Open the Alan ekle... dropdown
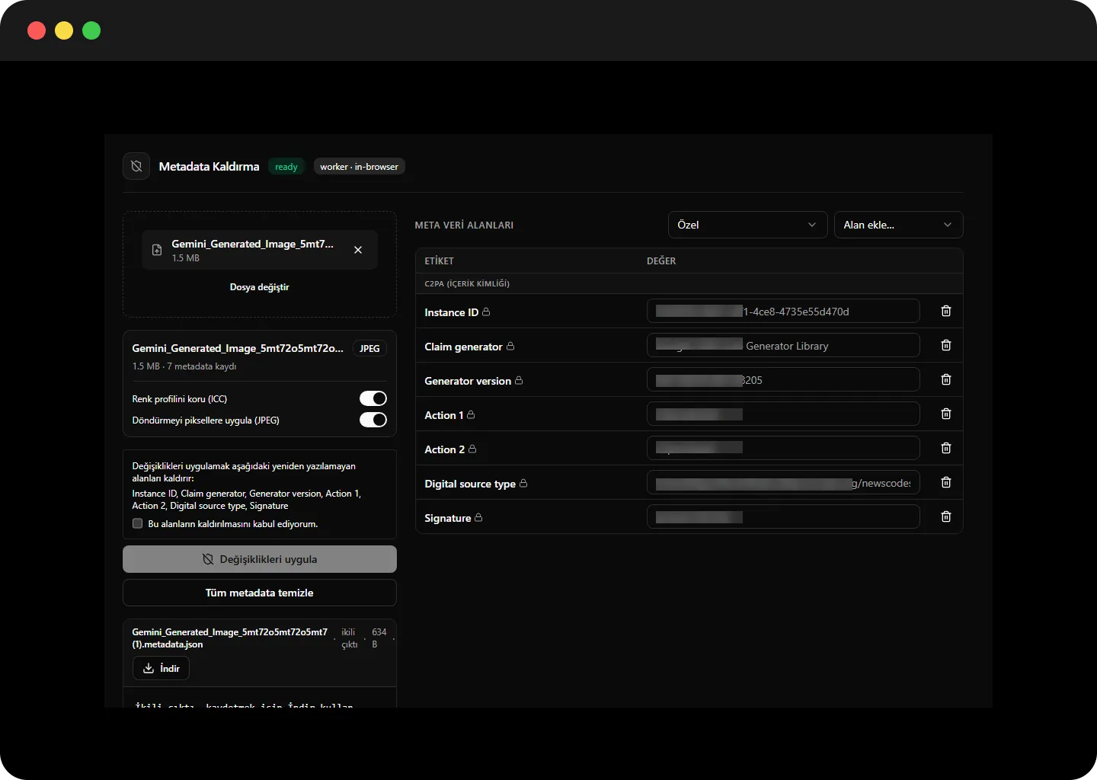The image size is (1097, 780). tap(898, 225)
